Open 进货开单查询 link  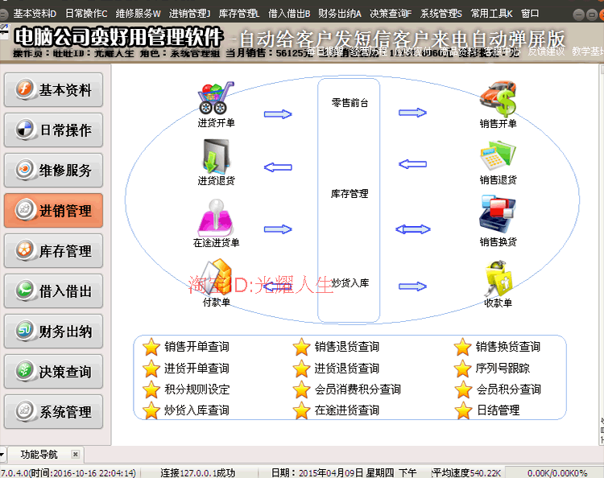pyautogui.click(x=197, y=369)
